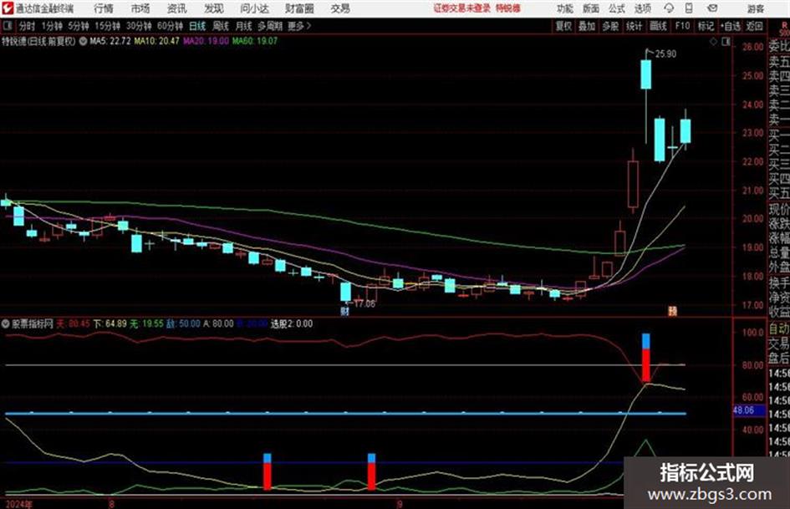The width and height of the screenshot is (790, 509).
Task: Add to watchlist with 自选 button
Action: pyautogui.click(x=731, y=26)
